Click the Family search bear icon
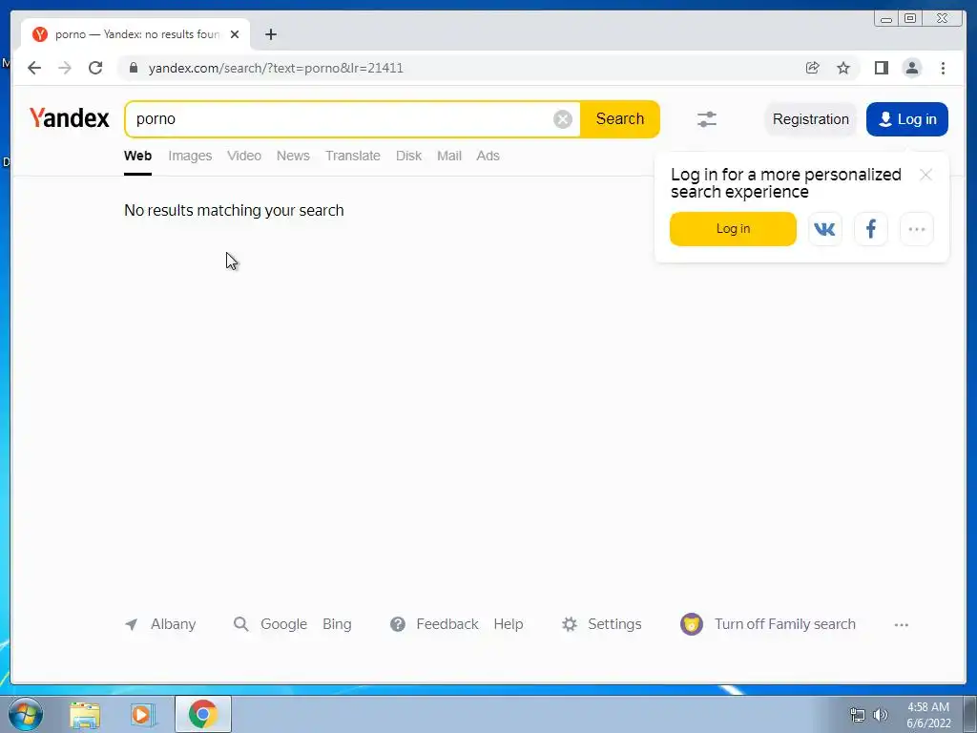Viewport: 977px width, 733px height. (x=692, y=624)
